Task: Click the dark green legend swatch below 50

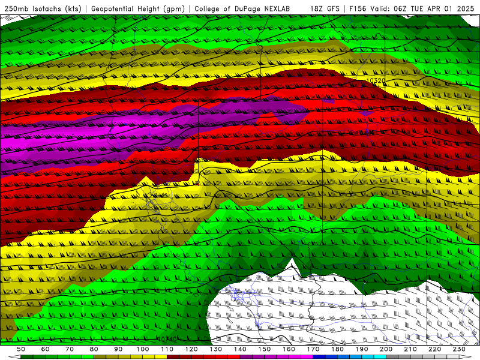Action: [x=27, y=357]
